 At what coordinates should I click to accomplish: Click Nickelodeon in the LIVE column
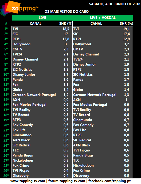coord(23,161)
